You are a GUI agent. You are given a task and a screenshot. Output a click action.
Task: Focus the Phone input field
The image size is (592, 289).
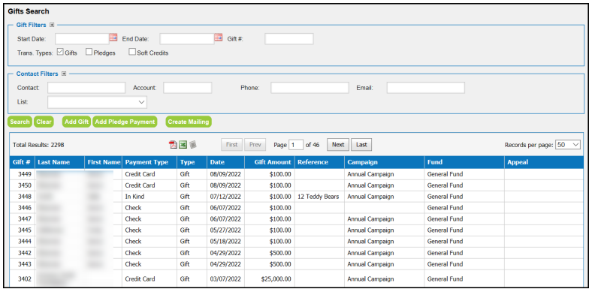310,88
